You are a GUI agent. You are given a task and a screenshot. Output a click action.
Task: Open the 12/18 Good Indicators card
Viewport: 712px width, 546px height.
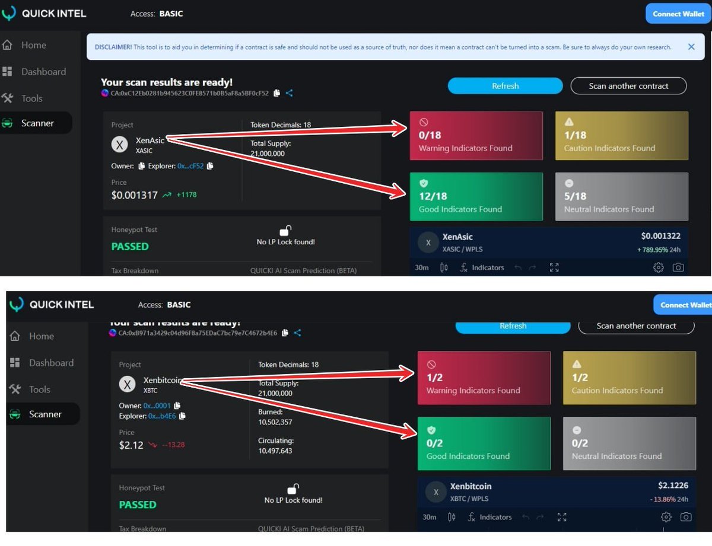(x=476, y=197)
